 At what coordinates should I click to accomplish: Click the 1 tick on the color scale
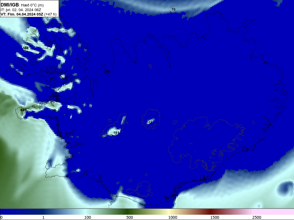[x=43, y=217]
